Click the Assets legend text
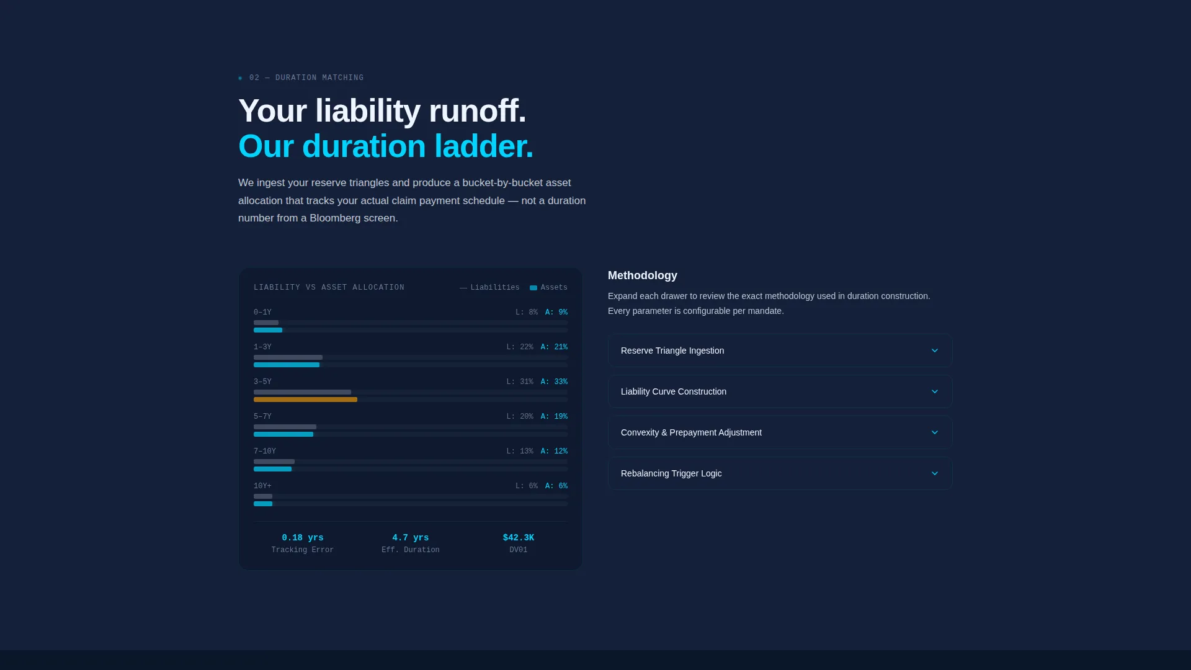The height and width of the screenshot is (670, 1191). [554, 288]
